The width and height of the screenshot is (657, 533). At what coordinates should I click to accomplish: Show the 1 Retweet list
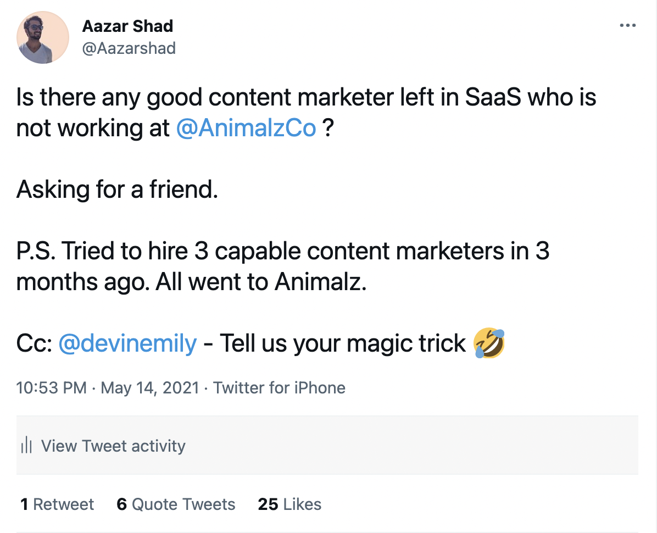point(57,504)
